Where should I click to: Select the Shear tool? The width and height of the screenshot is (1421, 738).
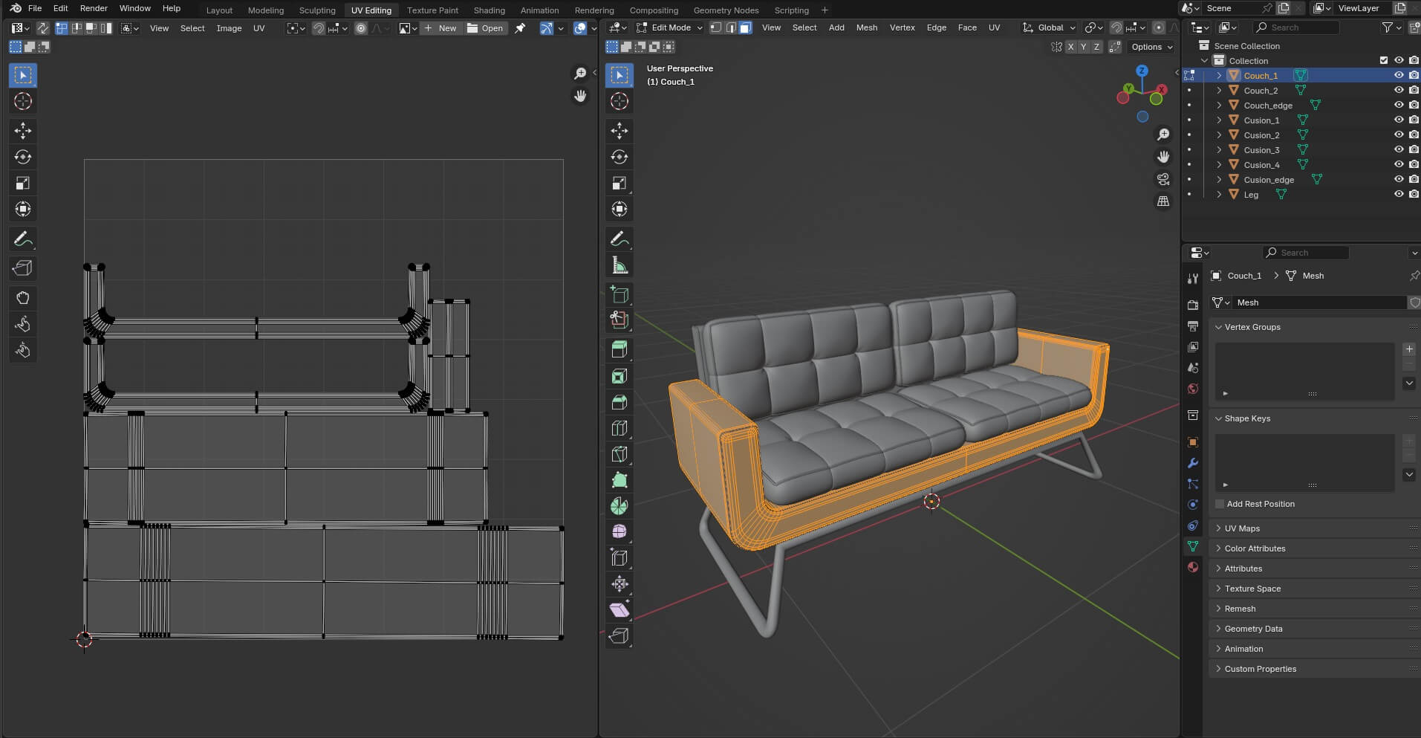click(620, 610)
